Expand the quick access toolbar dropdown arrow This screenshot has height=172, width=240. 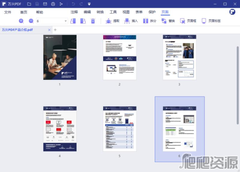89,4
